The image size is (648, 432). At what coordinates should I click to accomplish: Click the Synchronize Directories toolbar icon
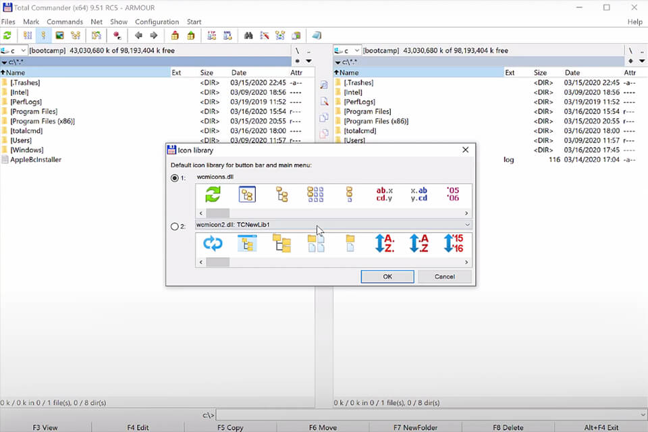281,35
